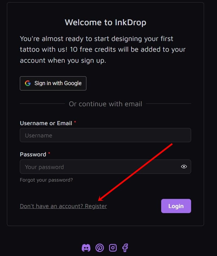Screen dimensions: 217x256
Task: Focus the Username text field
Action: coord(105,135)
